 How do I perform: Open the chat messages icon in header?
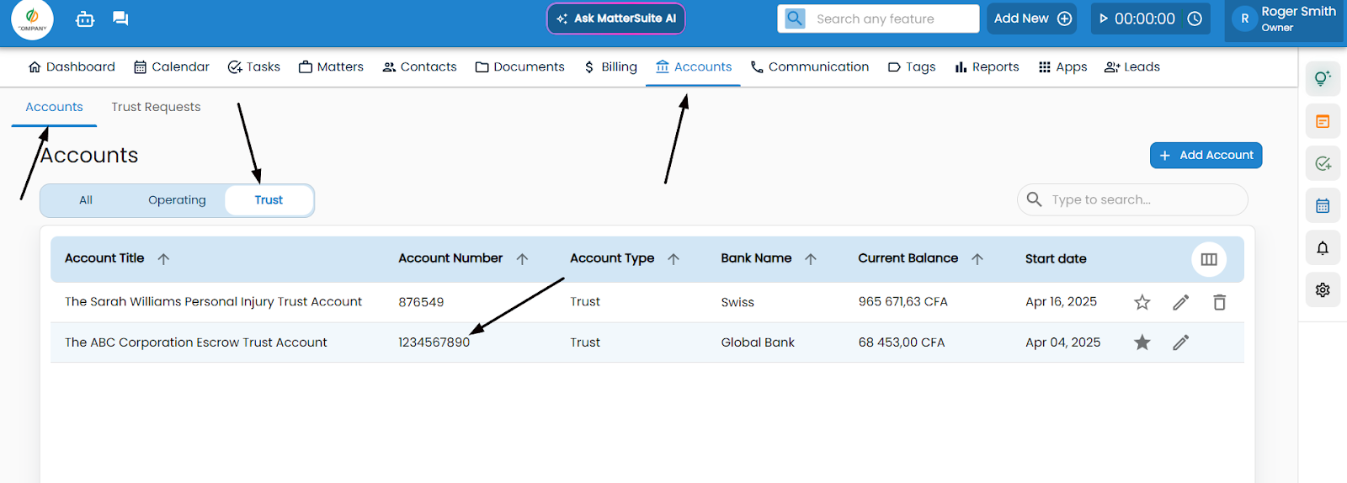pyautogui.click(x=120, y=19)
